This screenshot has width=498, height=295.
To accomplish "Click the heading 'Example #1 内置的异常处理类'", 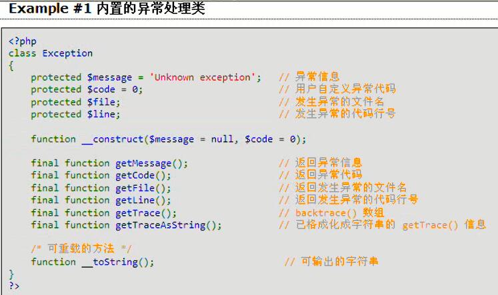I will coord(107,8).
